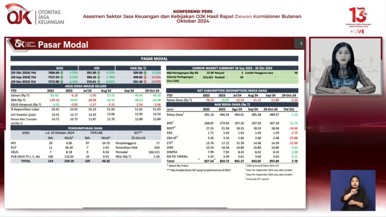386x217 pixels.
Task: Select the PUT row label
Action: (x=14, y=148)
